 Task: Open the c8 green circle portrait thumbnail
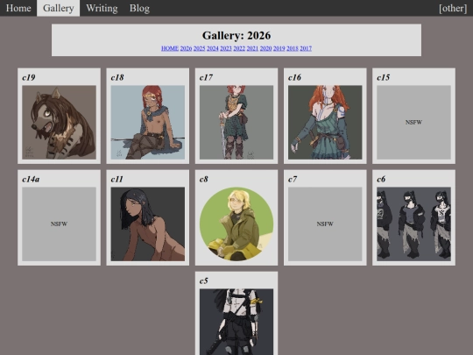pyautogui.click(x=236, y=224)
